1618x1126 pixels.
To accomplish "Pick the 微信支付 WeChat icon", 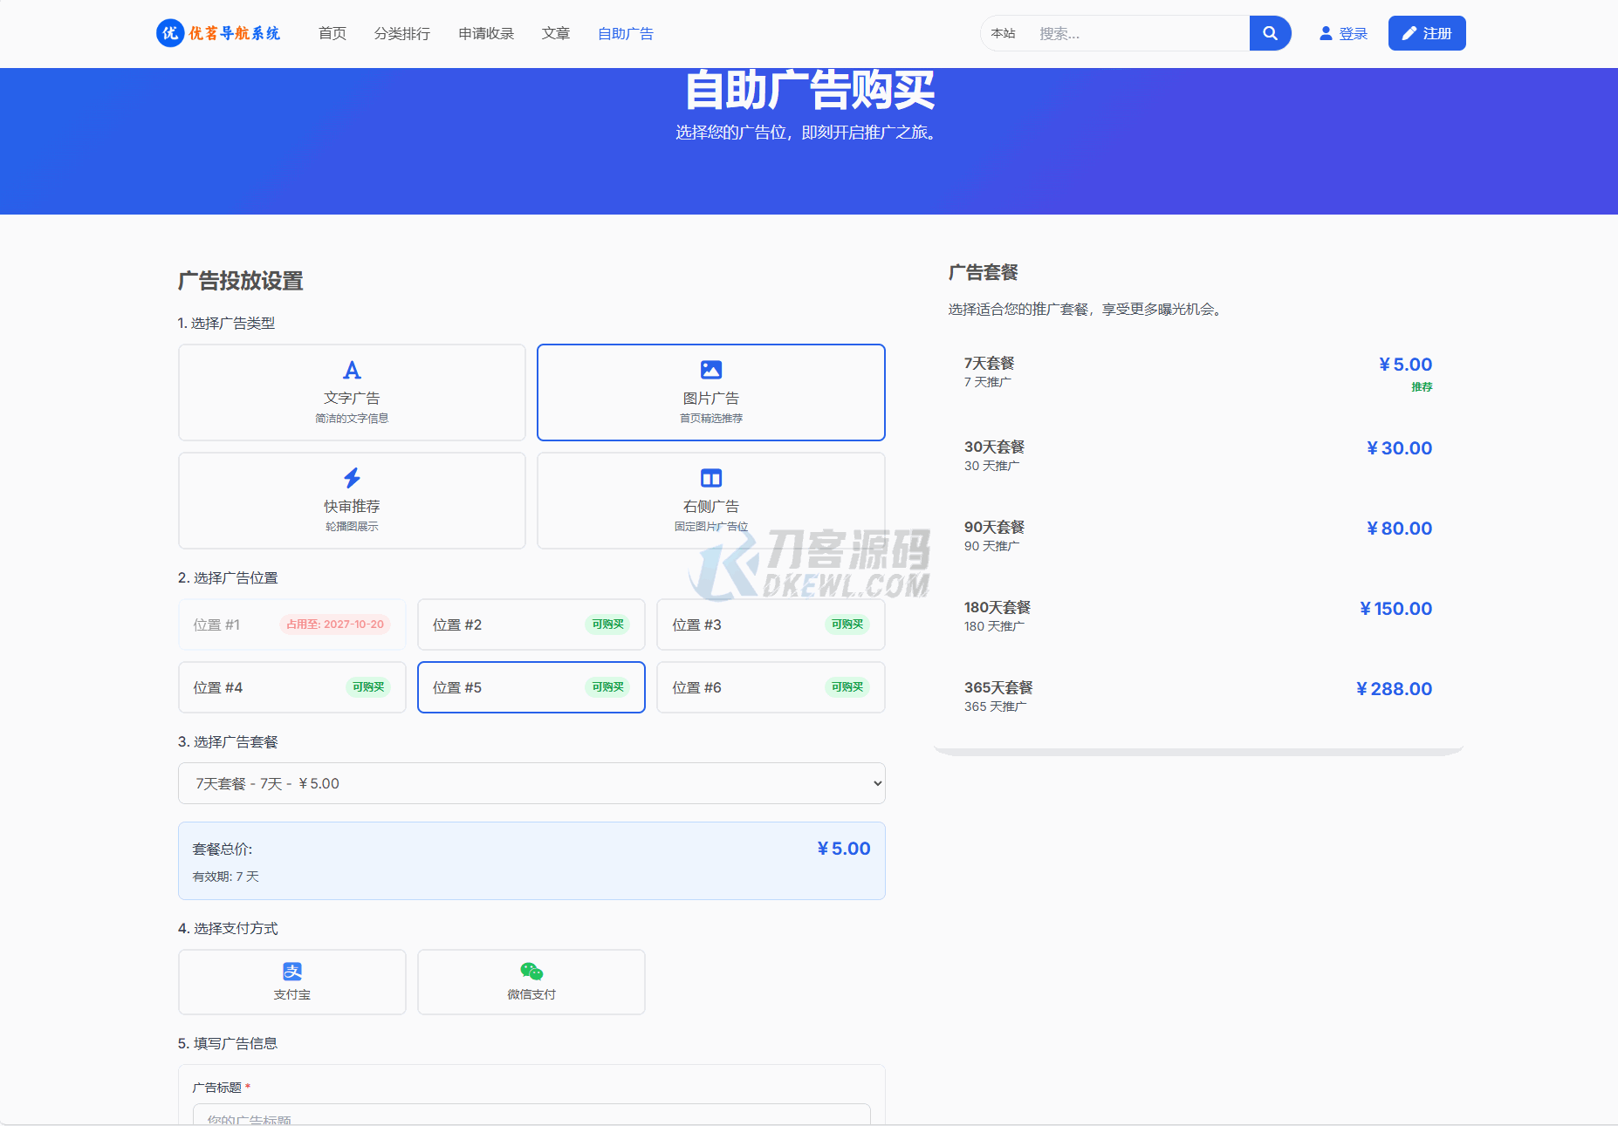I will click(x=531, y=972).
